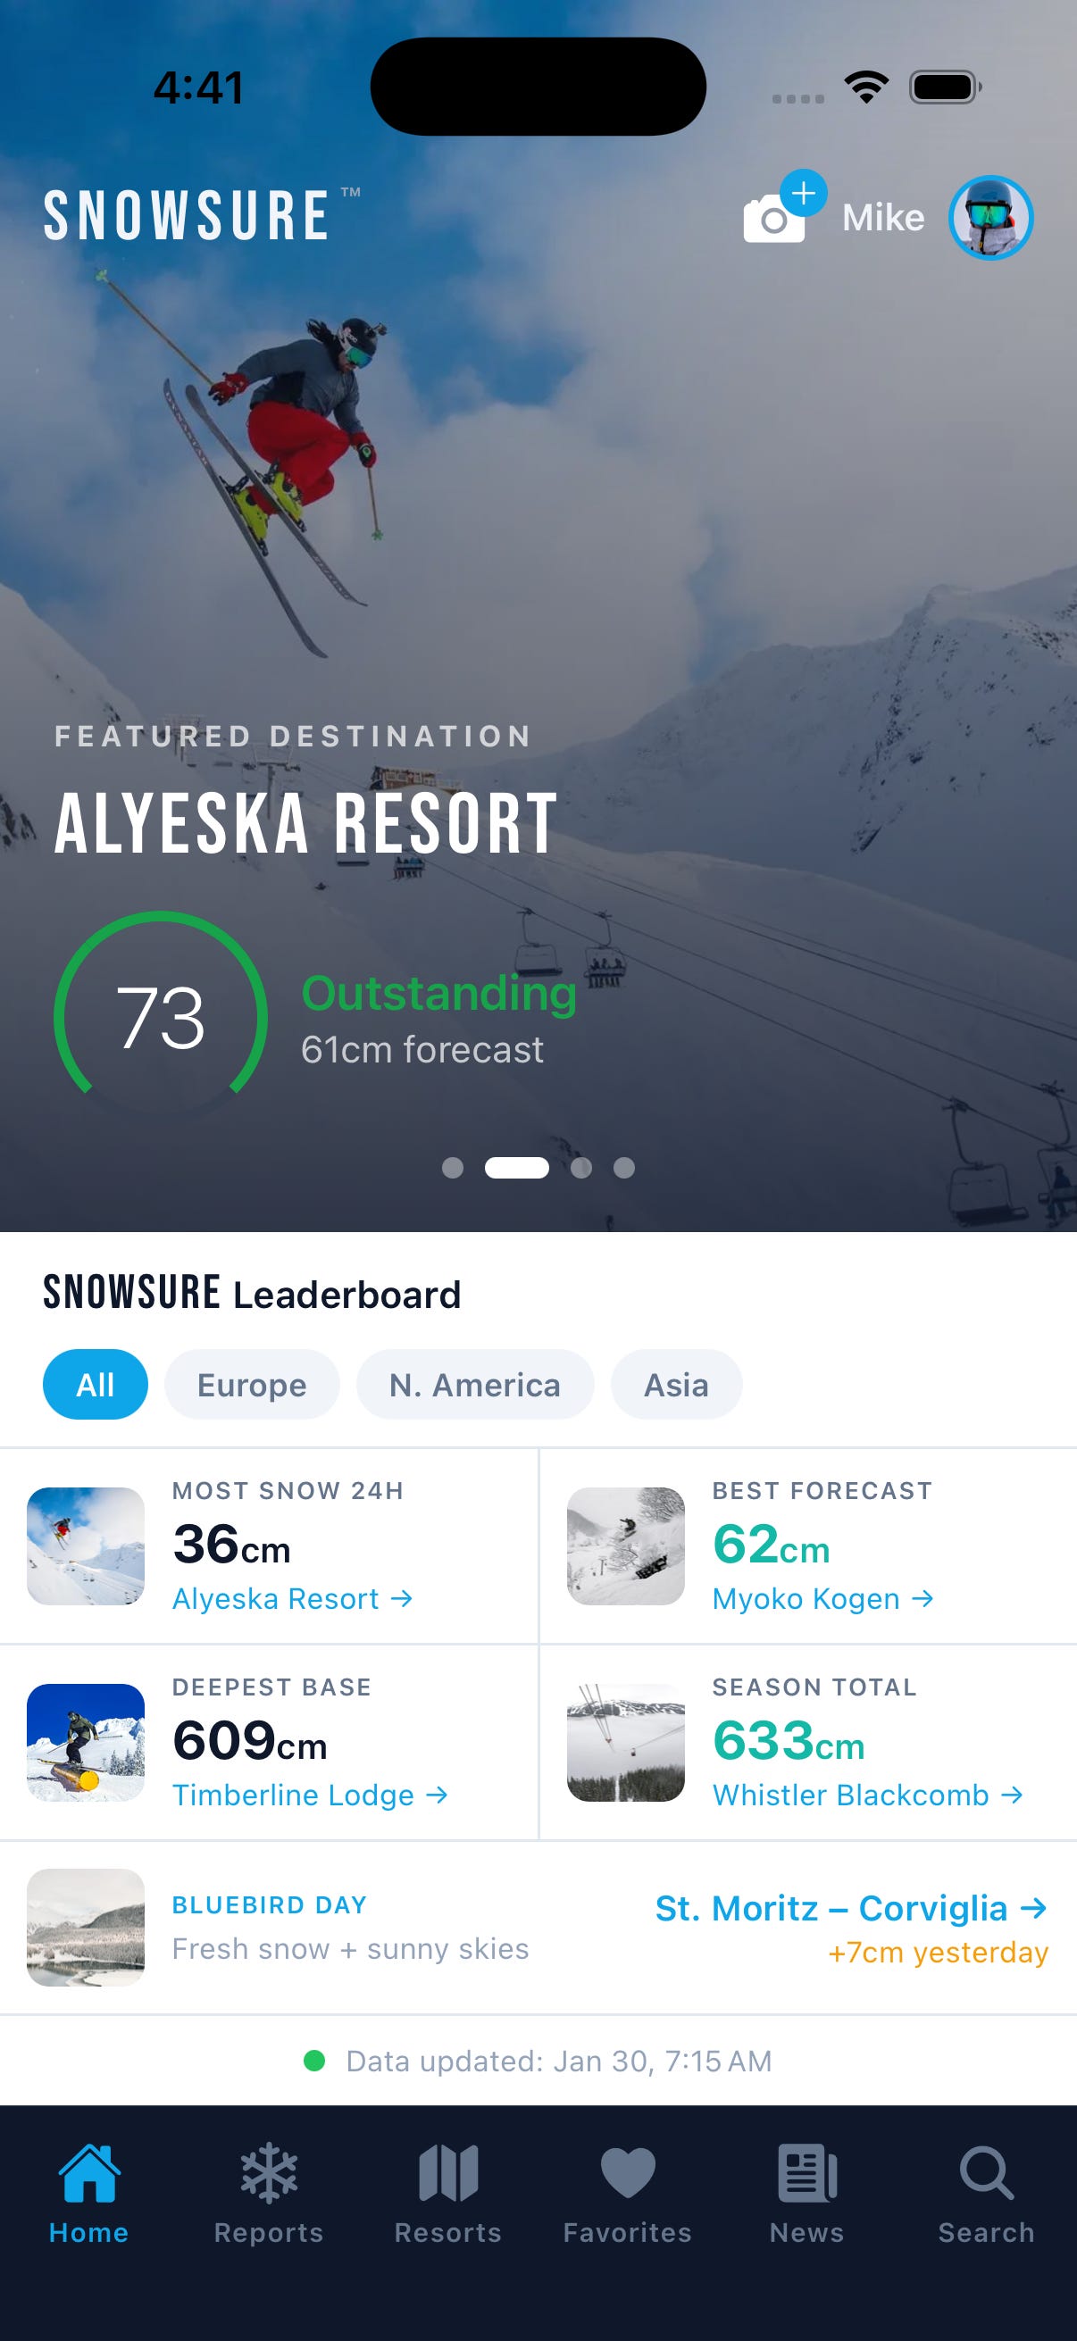Filter leaderboard by Asia
Image resolution: width=1077 pixels, height=2341 pixels.
(676, 1384)
